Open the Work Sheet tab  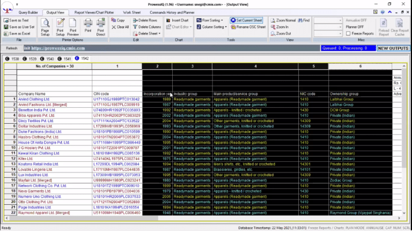pos(133,12)
